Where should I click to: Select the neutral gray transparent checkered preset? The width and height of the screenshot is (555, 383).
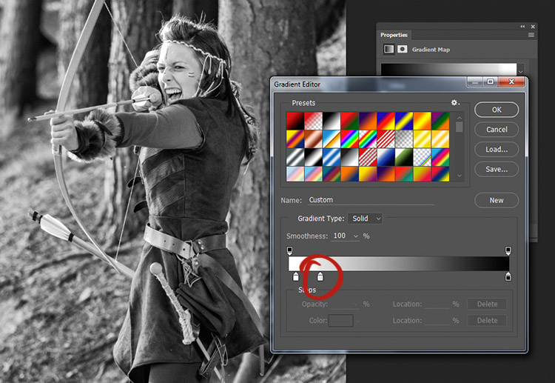pos(404,139)
